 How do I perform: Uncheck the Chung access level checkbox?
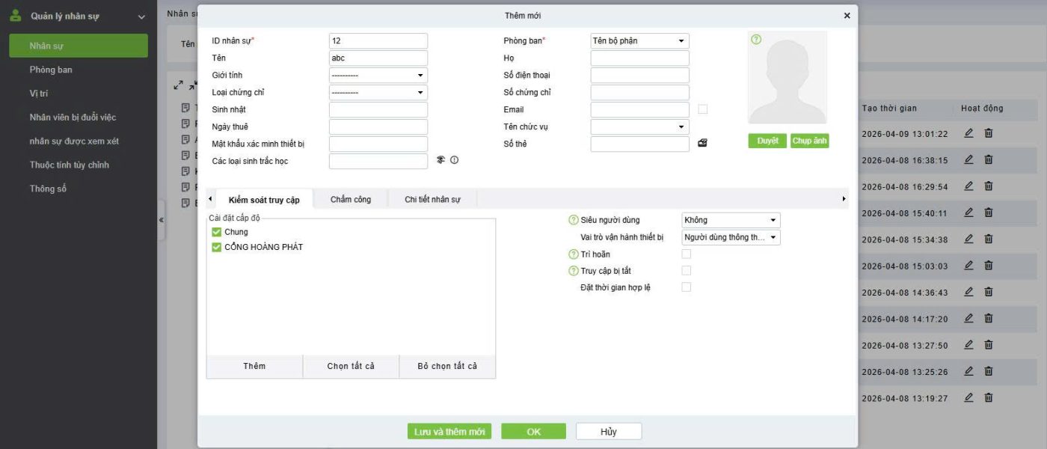(x=217, y=232)
